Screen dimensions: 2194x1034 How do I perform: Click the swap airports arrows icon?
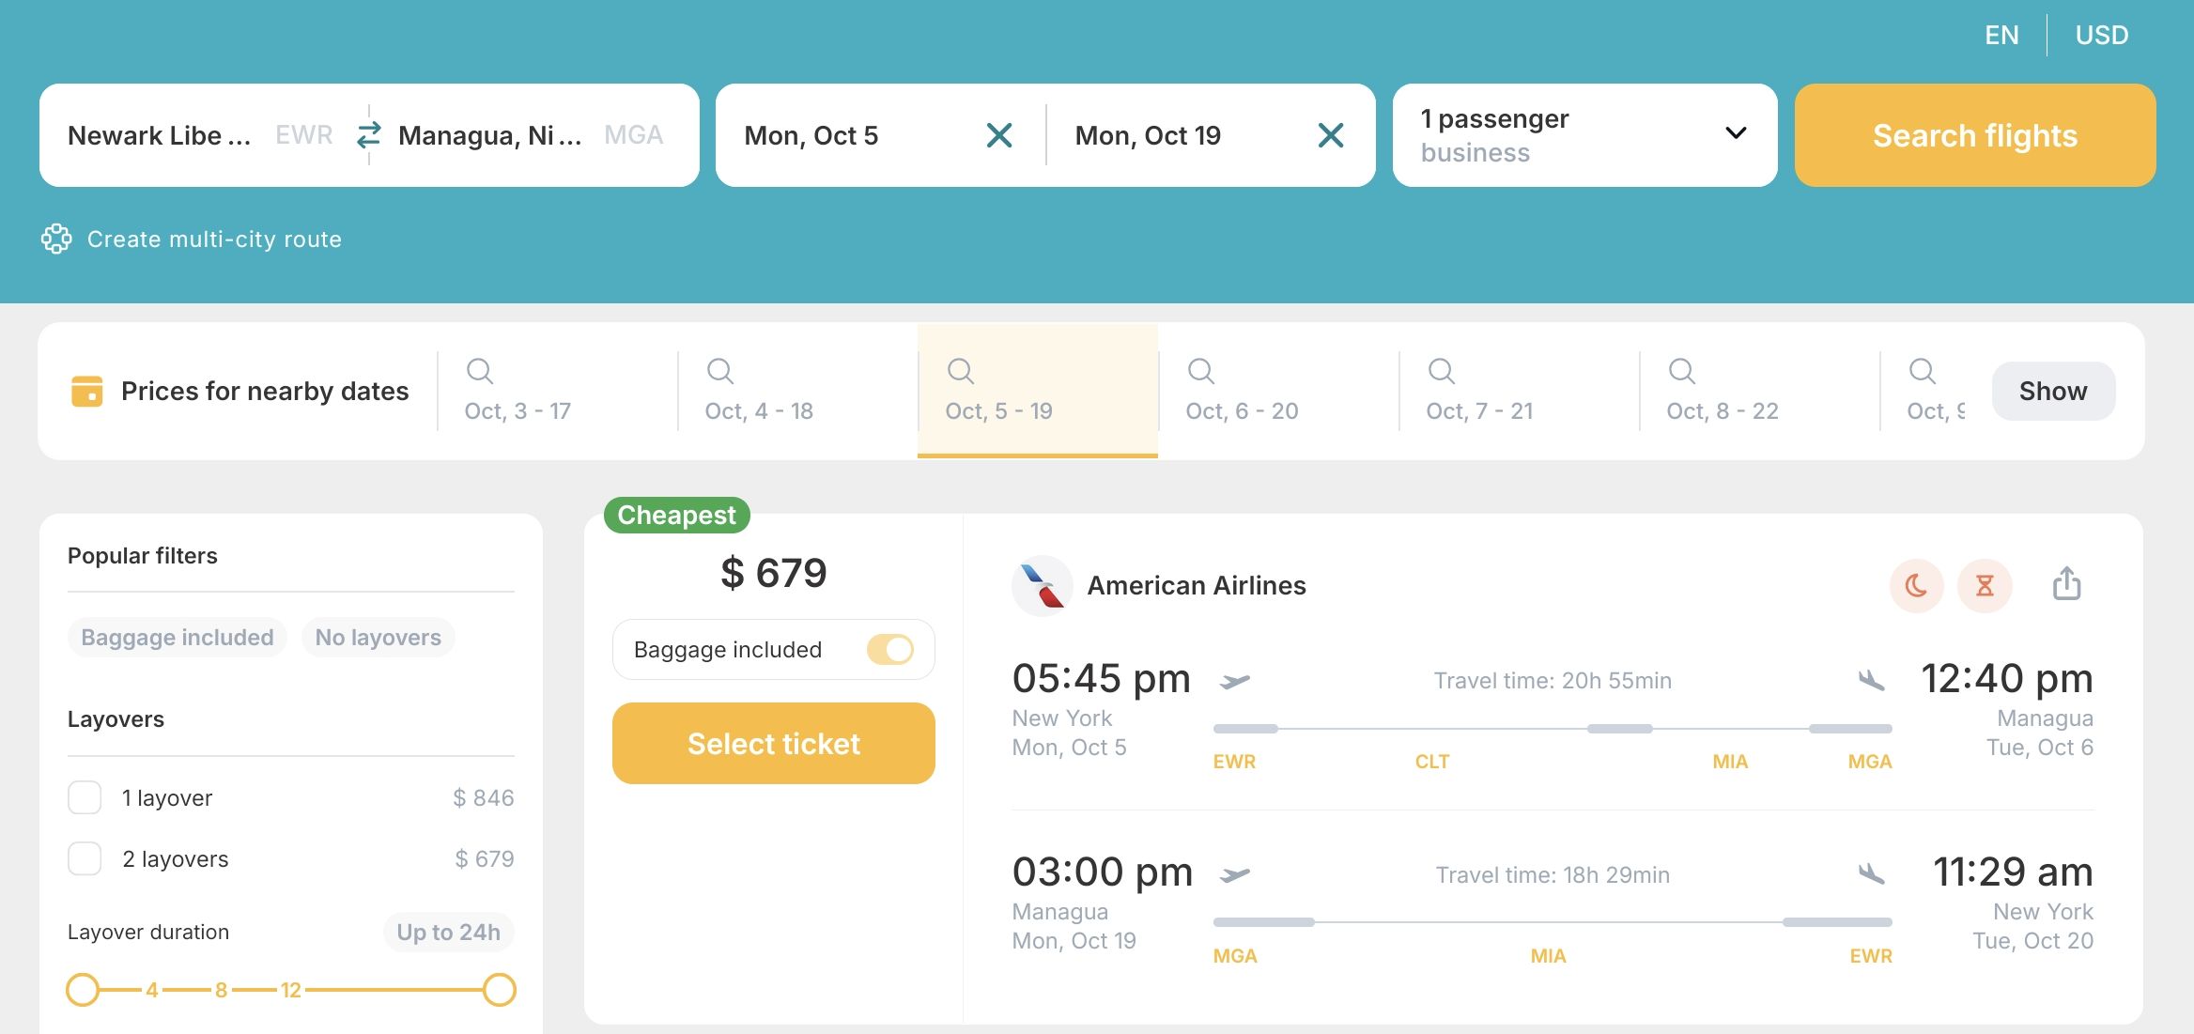pyautogui.click(x=369, y=134)
